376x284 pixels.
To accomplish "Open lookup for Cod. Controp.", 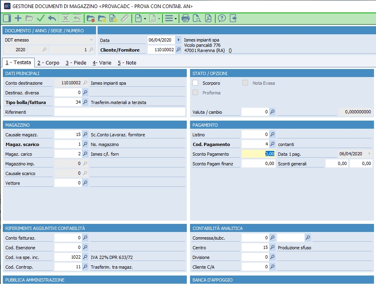I will (85, 267).
